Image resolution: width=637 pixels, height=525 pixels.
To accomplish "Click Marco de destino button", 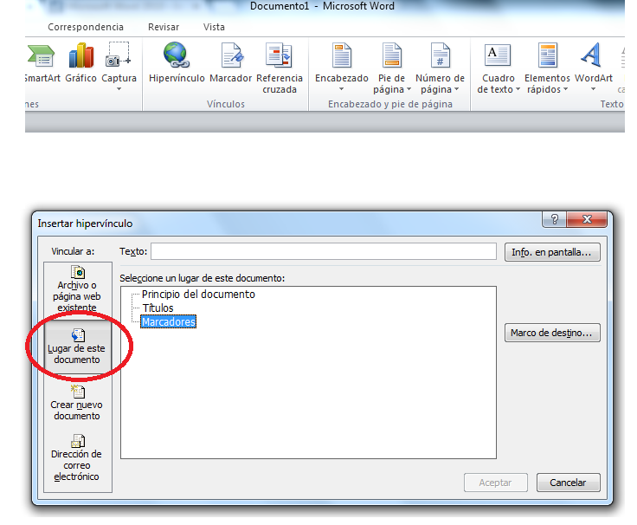I will click(x=552, y=333).
